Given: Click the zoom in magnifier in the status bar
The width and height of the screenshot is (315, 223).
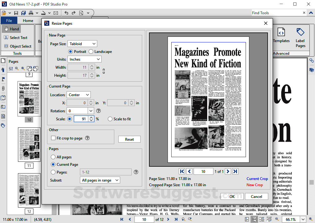Looking at the screenshot, I should click(311, 219).
